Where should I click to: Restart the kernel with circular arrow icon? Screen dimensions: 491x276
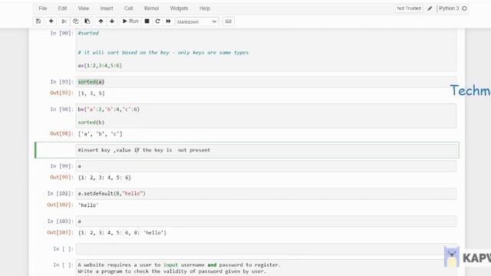click(x=157, y=21)
